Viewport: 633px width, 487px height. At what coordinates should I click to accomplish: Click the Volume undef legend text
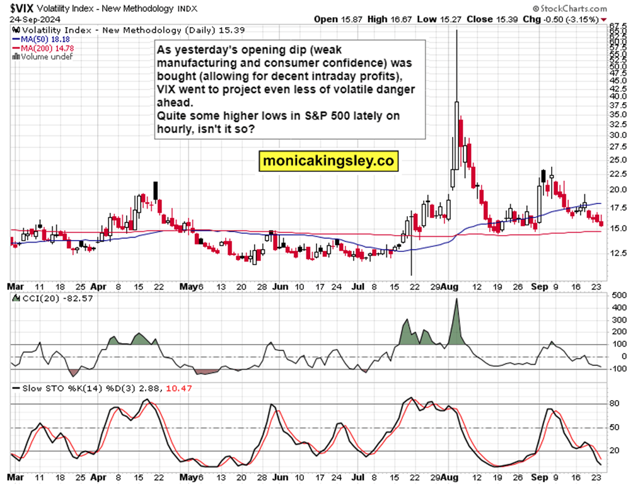tap(47, 57)
